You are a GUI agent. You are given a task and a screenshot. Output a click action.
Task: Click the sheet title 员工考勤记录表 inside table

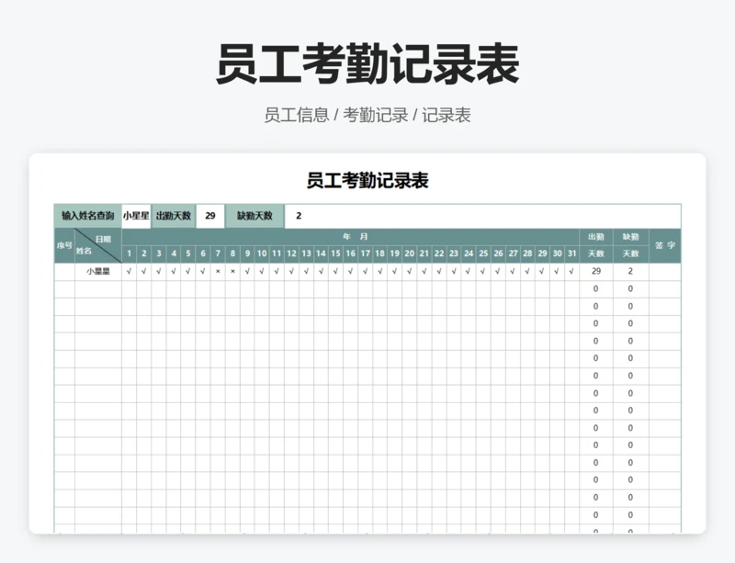[367, 181]
